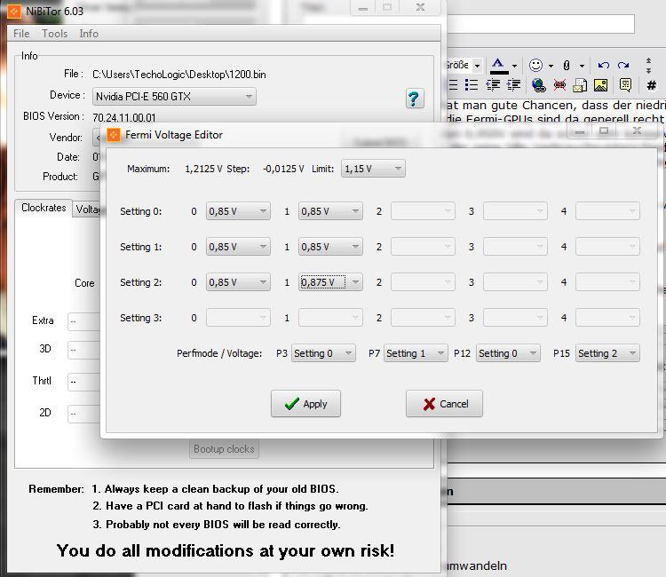666x577 pixels.
Task: Click the editor size decrease double-arrow
Action: coord(648,70)
